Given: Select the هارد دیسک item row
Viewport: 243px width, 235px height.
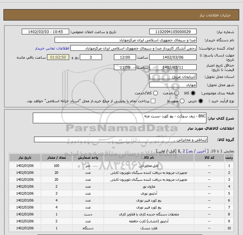Looking at the screenshot, I should tap(121, 228).
